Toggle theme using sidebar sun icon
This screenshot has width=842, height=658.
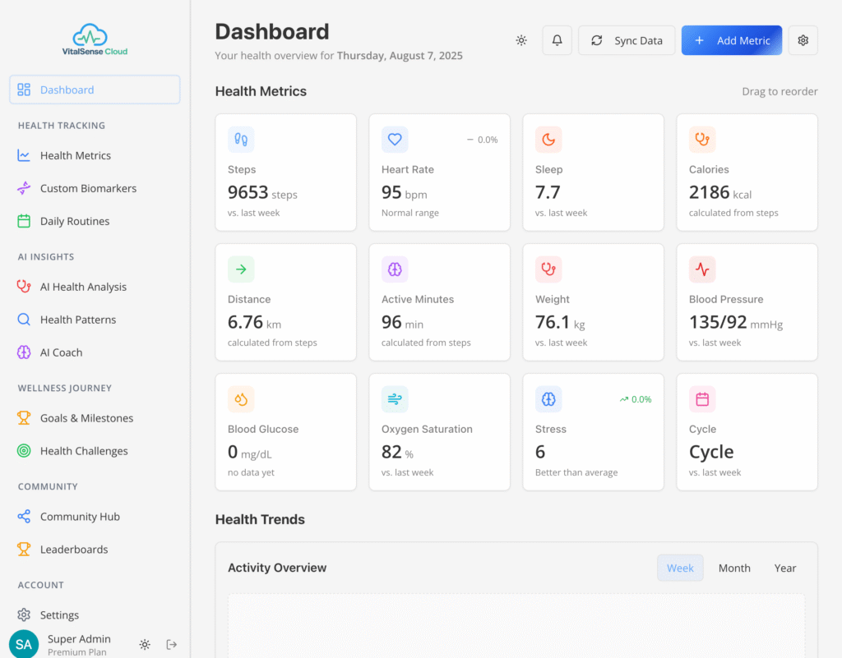point(145,645)
